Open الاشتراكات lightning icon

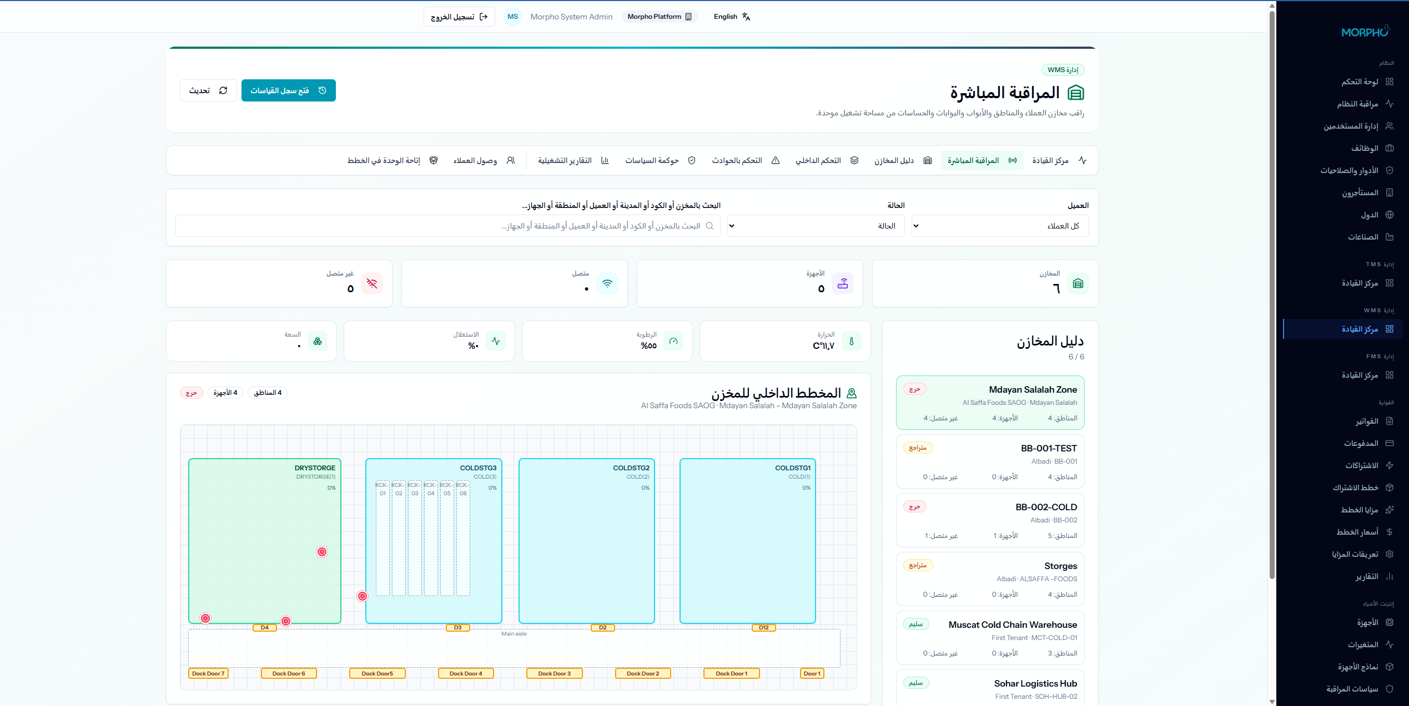tap(1389, 465)
